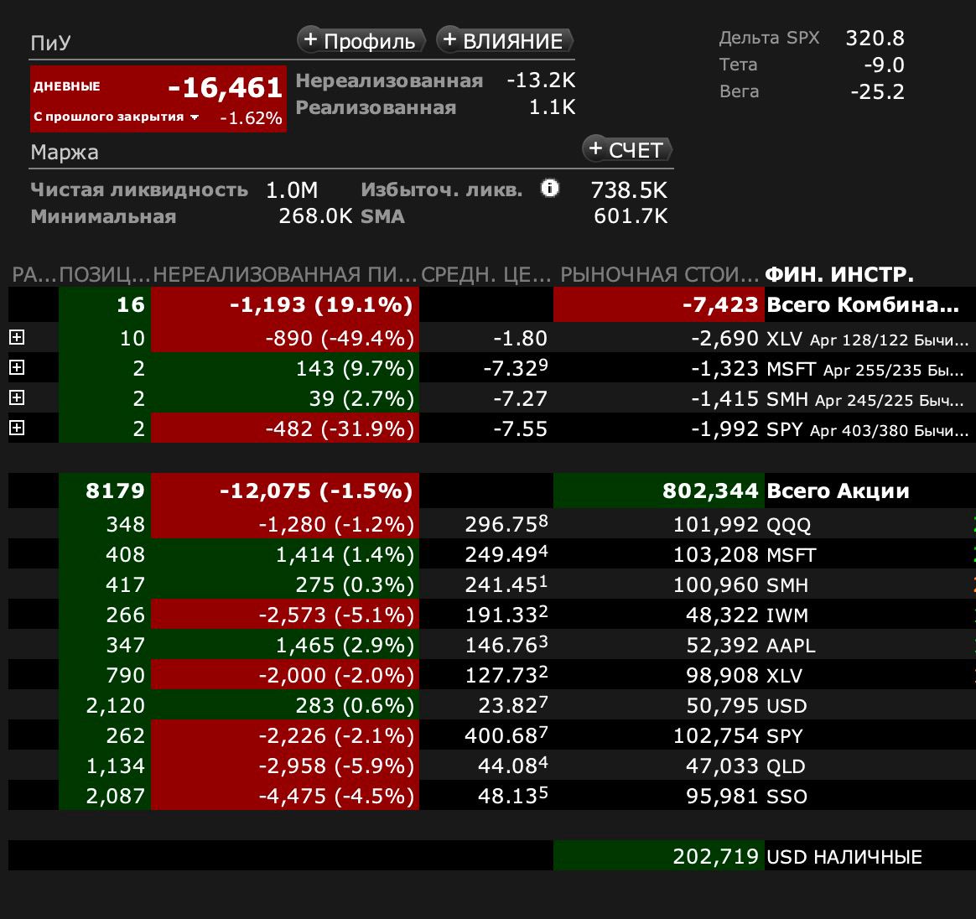976x919 pixels.
Task: Sort by the ПОЗИЦ... column header
Action: pos(105,274)
